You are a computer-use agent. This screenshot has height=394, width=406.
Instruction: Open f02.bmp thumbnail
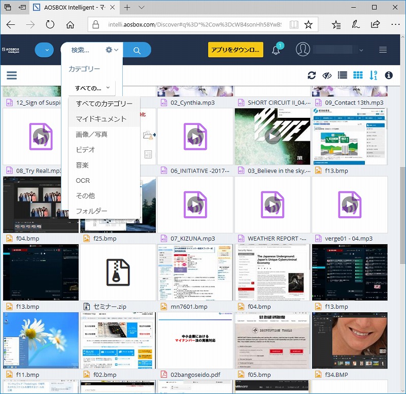click(x=118, y=340)
